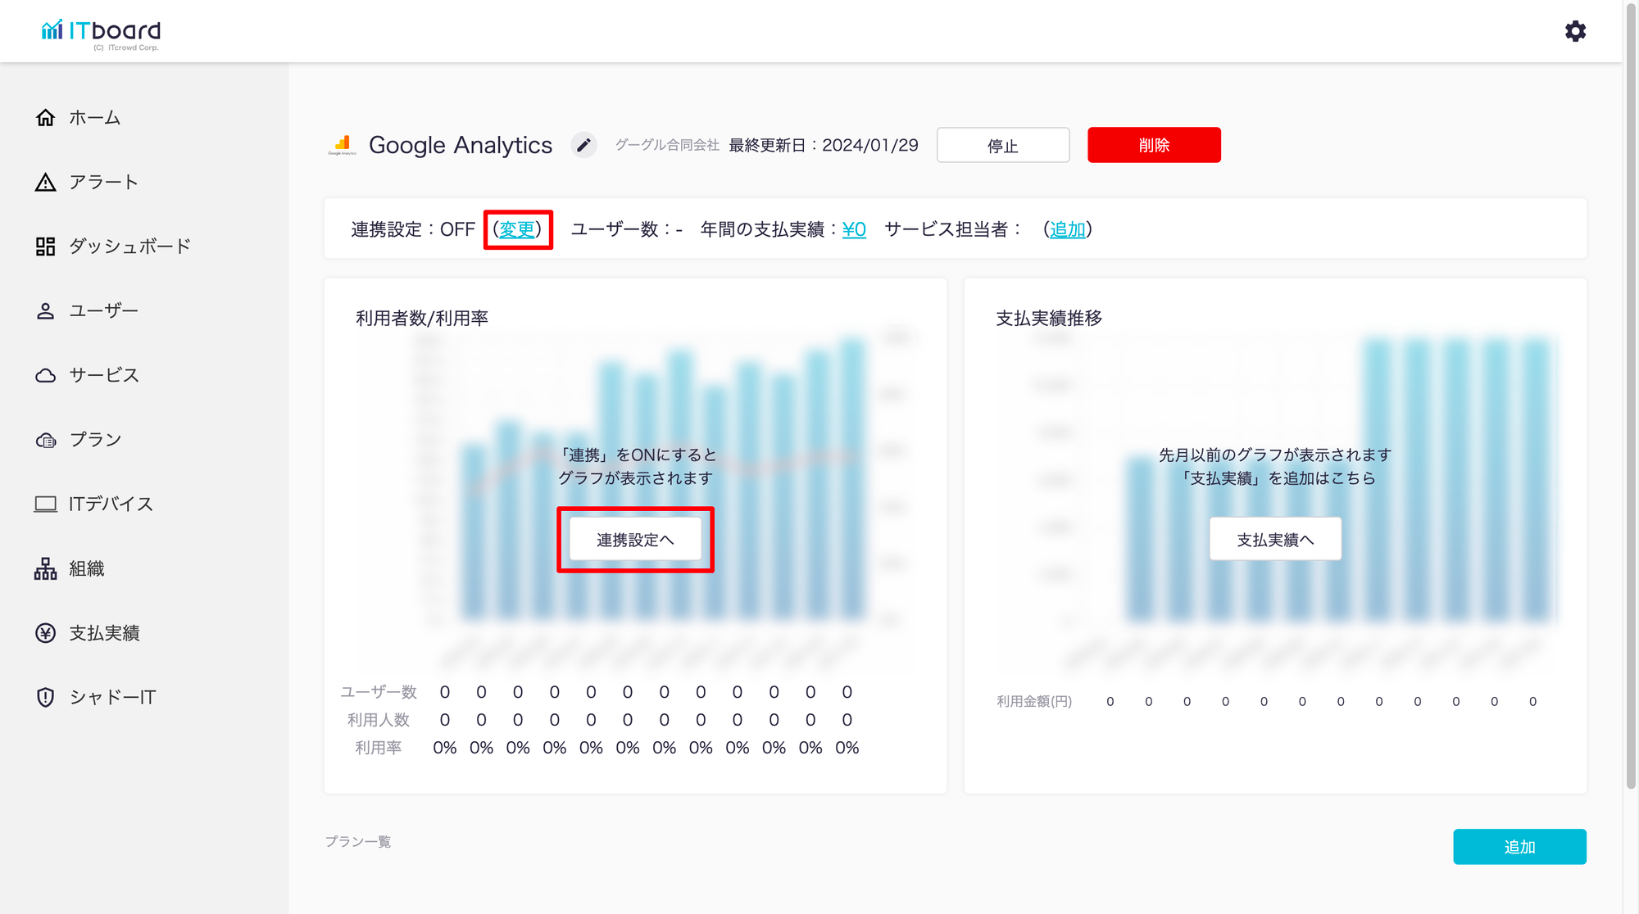Click the user person icon
This screenshot has height=914, width=1639.
(x=46, y=311)
